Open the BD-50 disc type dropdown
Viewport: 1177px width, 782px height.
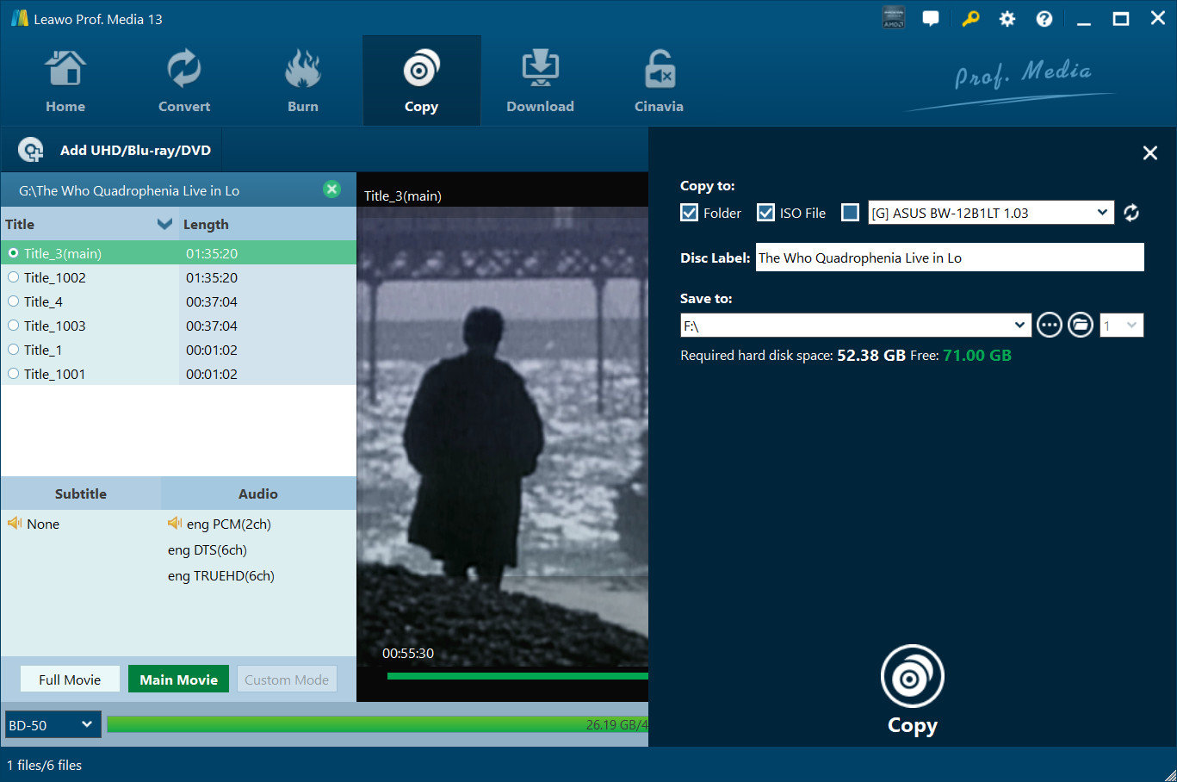[53, 725]
